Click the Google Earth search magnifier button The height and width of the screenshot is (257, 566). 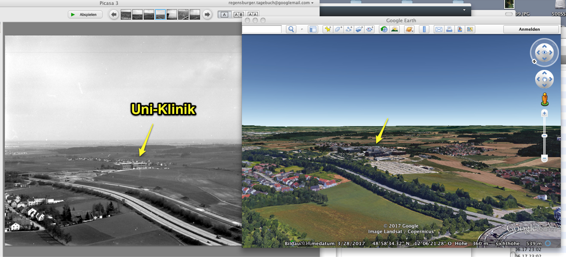pos(291,29)
